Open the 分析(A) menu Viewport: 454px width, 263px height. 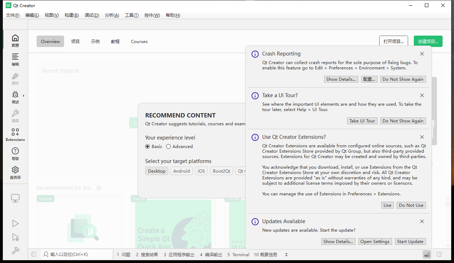coord(112,15)
